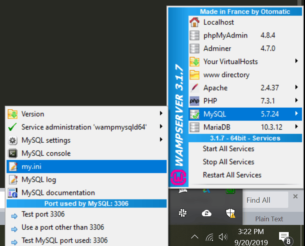Click the MySQL console terminal icon
The image size is (305, 246).
pyautogui.click(x=13, y=153)
